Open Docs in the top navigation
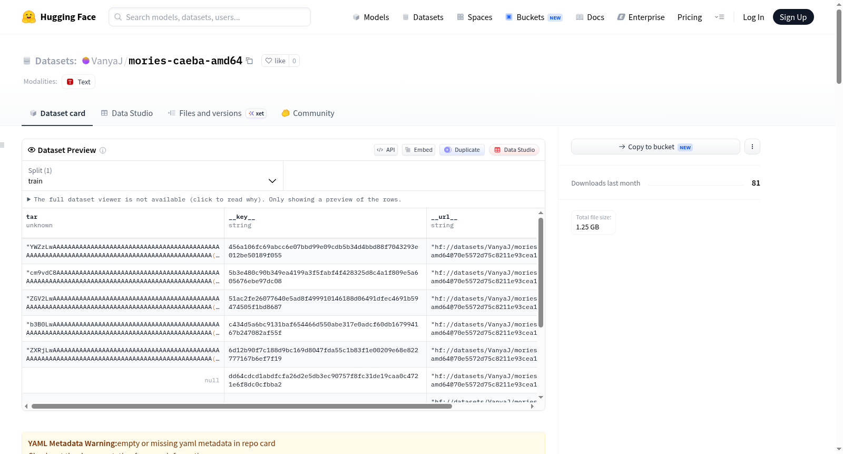 [590, 17]
